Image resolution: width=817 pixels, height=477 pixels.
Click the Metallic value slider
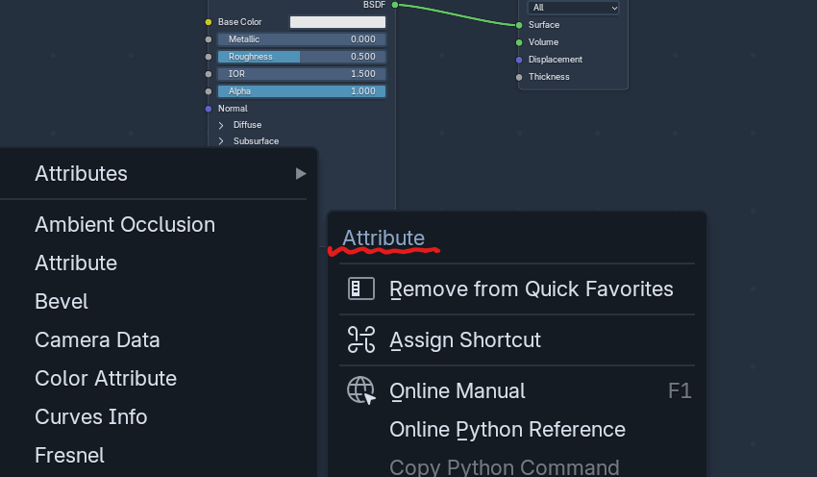302,39
